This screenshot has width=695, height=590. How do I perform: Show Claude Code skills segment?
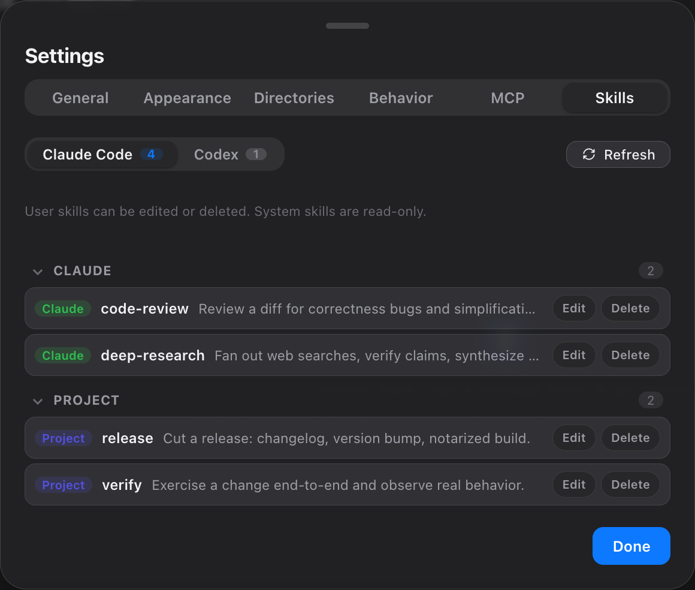pos(102,154)
